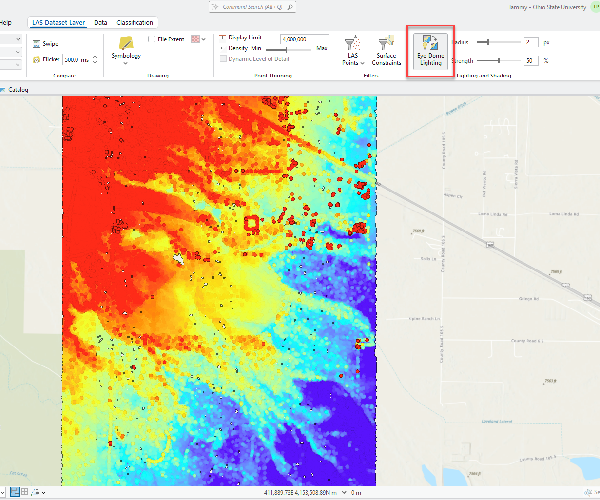Click the Eye-Dome Strength slider
Screen dimensions: 600x500
[x=498, y=61]
